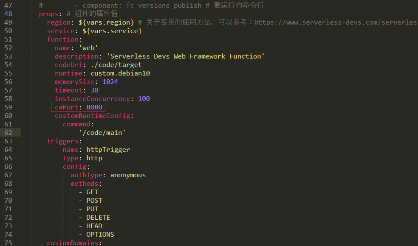Place cursor on caPort value 8080
Screen dimensions: 418x246
[94, 107]
